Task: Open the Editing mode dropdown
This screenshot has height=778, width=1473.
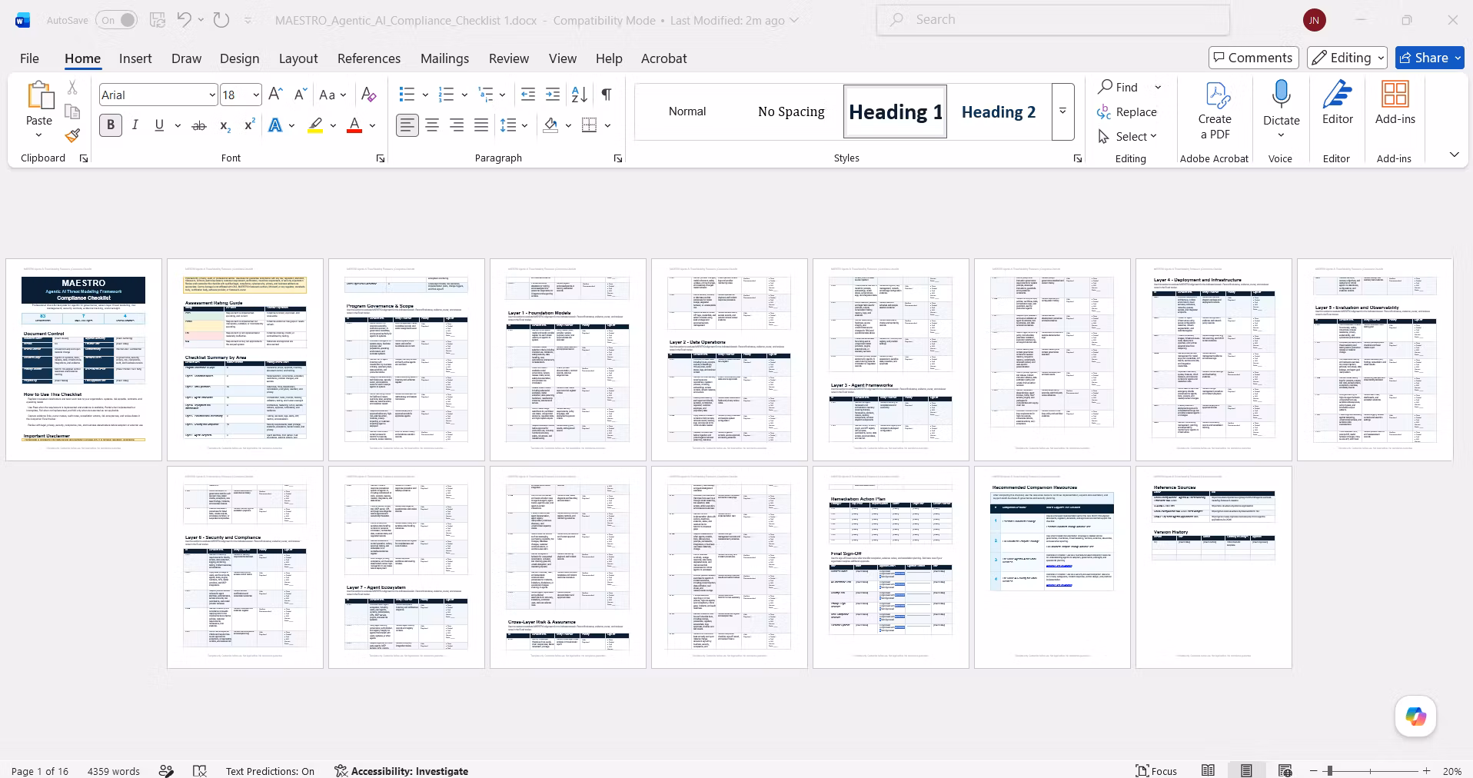Action: point(1348,58)
